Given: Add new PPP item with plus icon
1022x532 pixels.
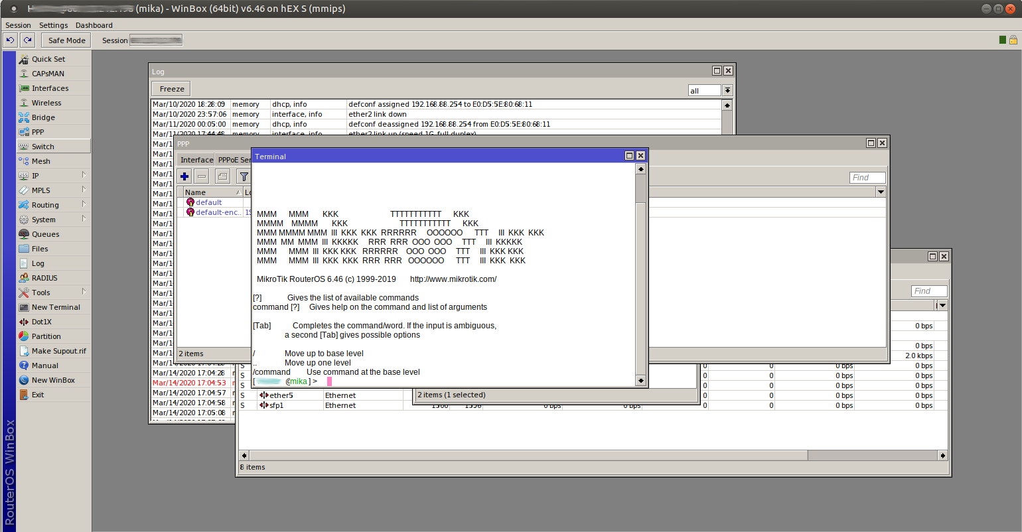Looking at the screenshot, I should pos(184,176).
